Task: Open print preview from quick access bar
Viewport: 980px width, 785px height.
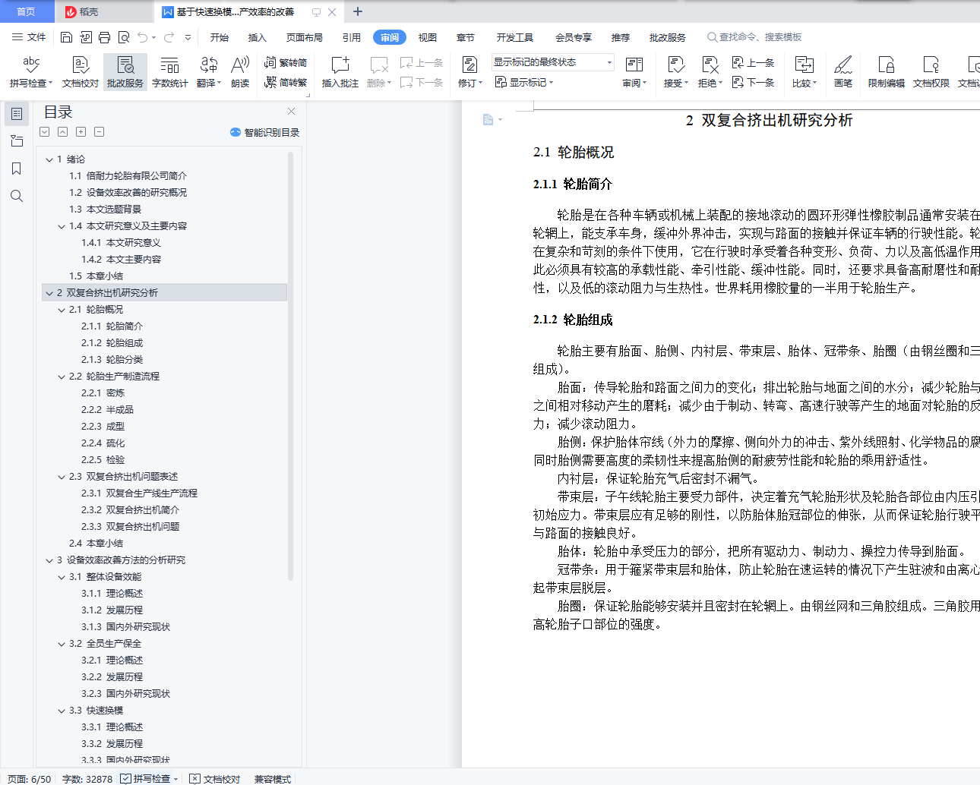Action: click(123, 37)
